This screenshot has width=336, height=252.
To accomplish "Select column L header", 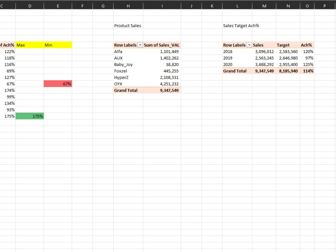I will click(x=237, y=6).
